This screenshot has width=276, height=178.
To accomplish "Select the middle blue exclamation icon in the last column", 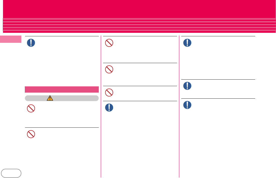I will point(187,86).
